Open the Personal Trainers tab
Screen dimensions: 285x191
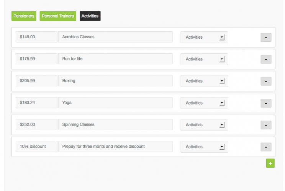(58, 16)
